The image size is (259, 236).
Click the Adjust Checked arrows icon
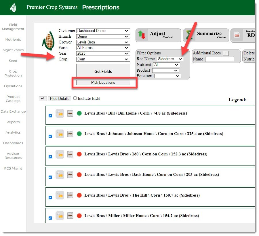pos(142,35)
